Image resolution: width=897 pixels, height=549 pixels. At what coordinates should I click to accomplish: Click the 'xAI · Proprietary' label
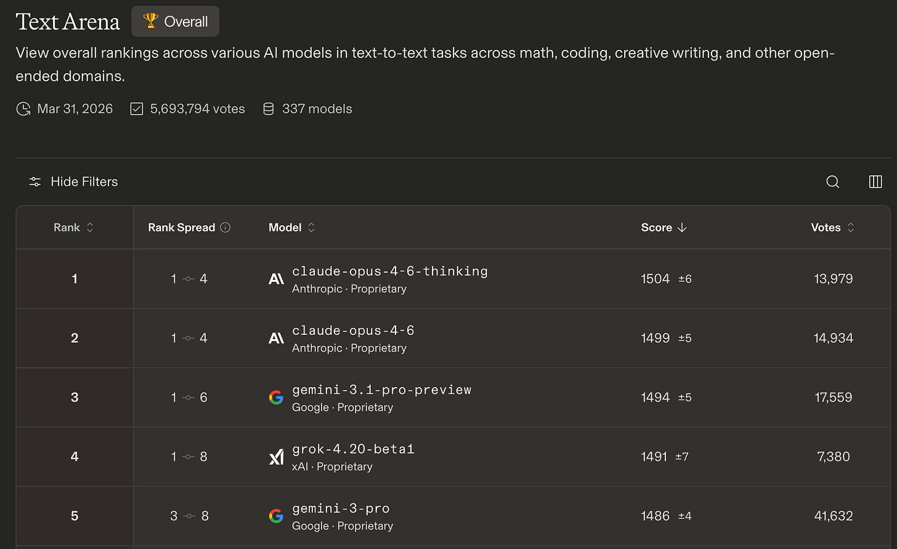click(x=332, y=467)
